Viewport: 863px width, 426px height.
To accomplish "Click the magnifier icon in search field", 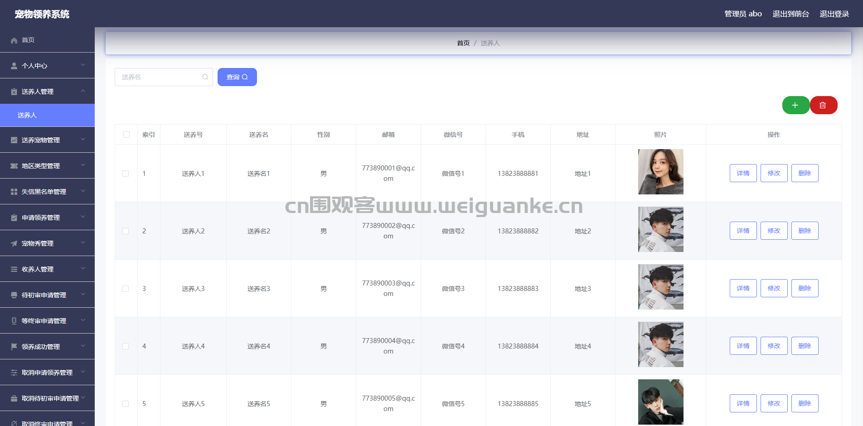I will click(x=205, y=77).
